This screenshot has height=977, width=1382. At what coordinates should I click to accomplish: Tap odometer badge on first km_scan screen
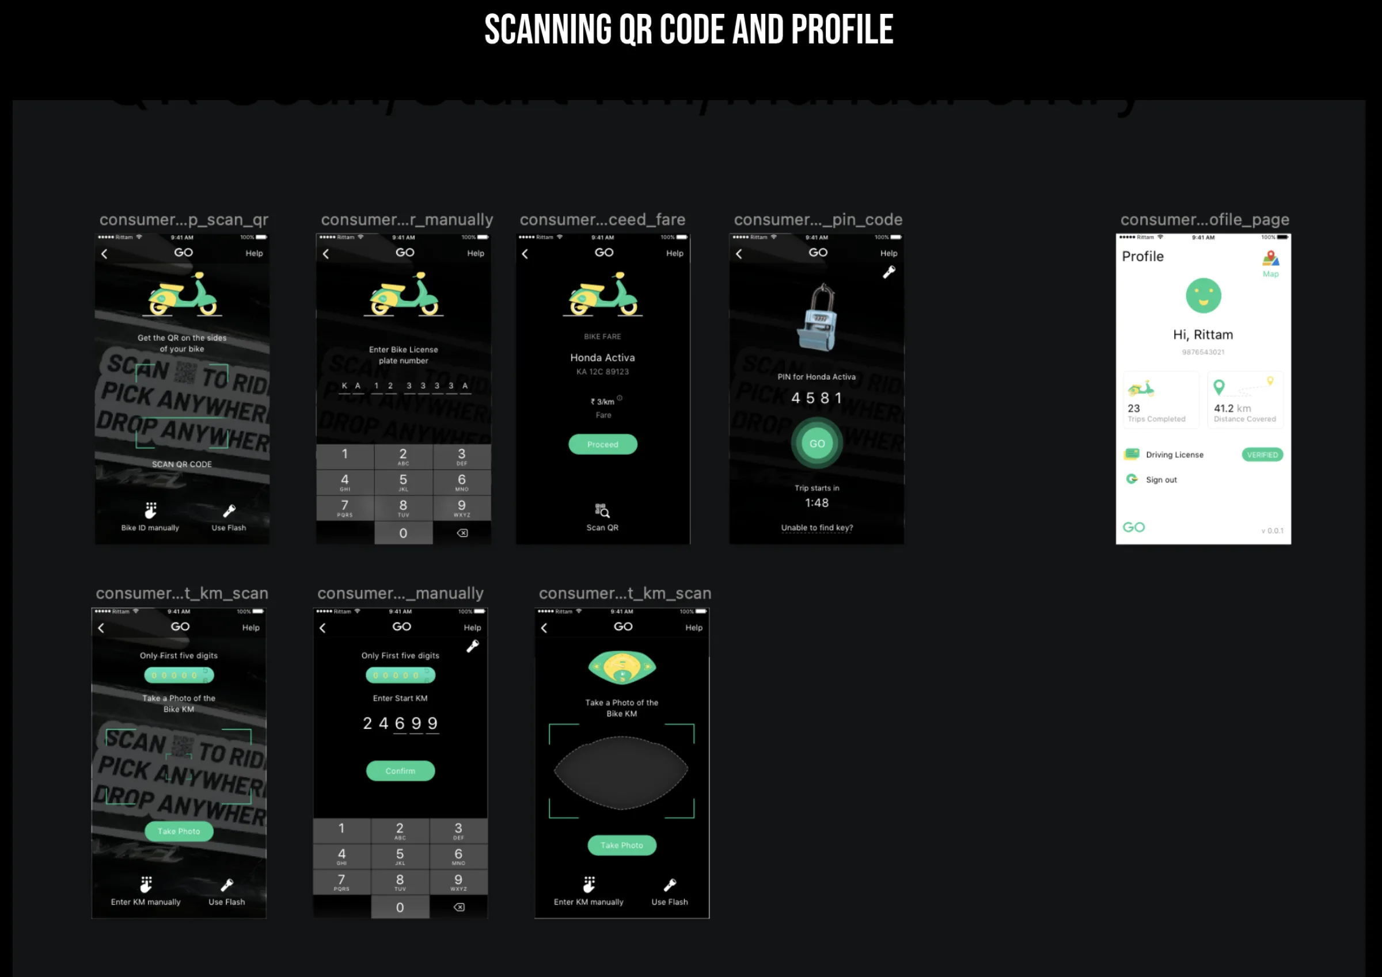179,675
